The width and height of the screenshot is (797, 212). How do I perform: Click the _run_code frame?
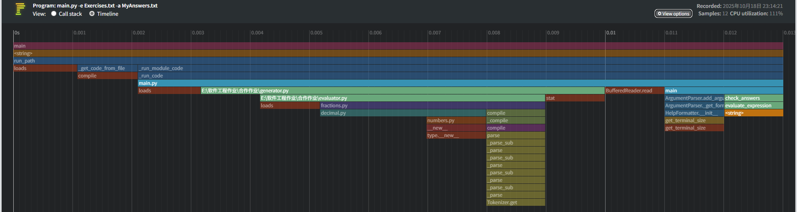pos(460,76)
